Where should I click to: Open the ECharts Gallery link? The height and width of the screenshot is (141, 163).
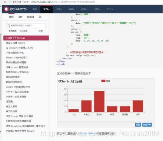[x=87, y=134]
